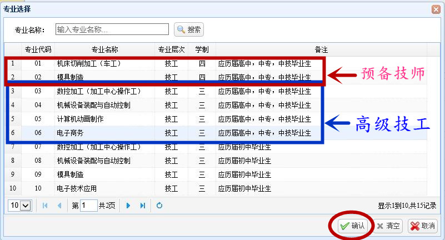Open the page size dropdown

20,206
